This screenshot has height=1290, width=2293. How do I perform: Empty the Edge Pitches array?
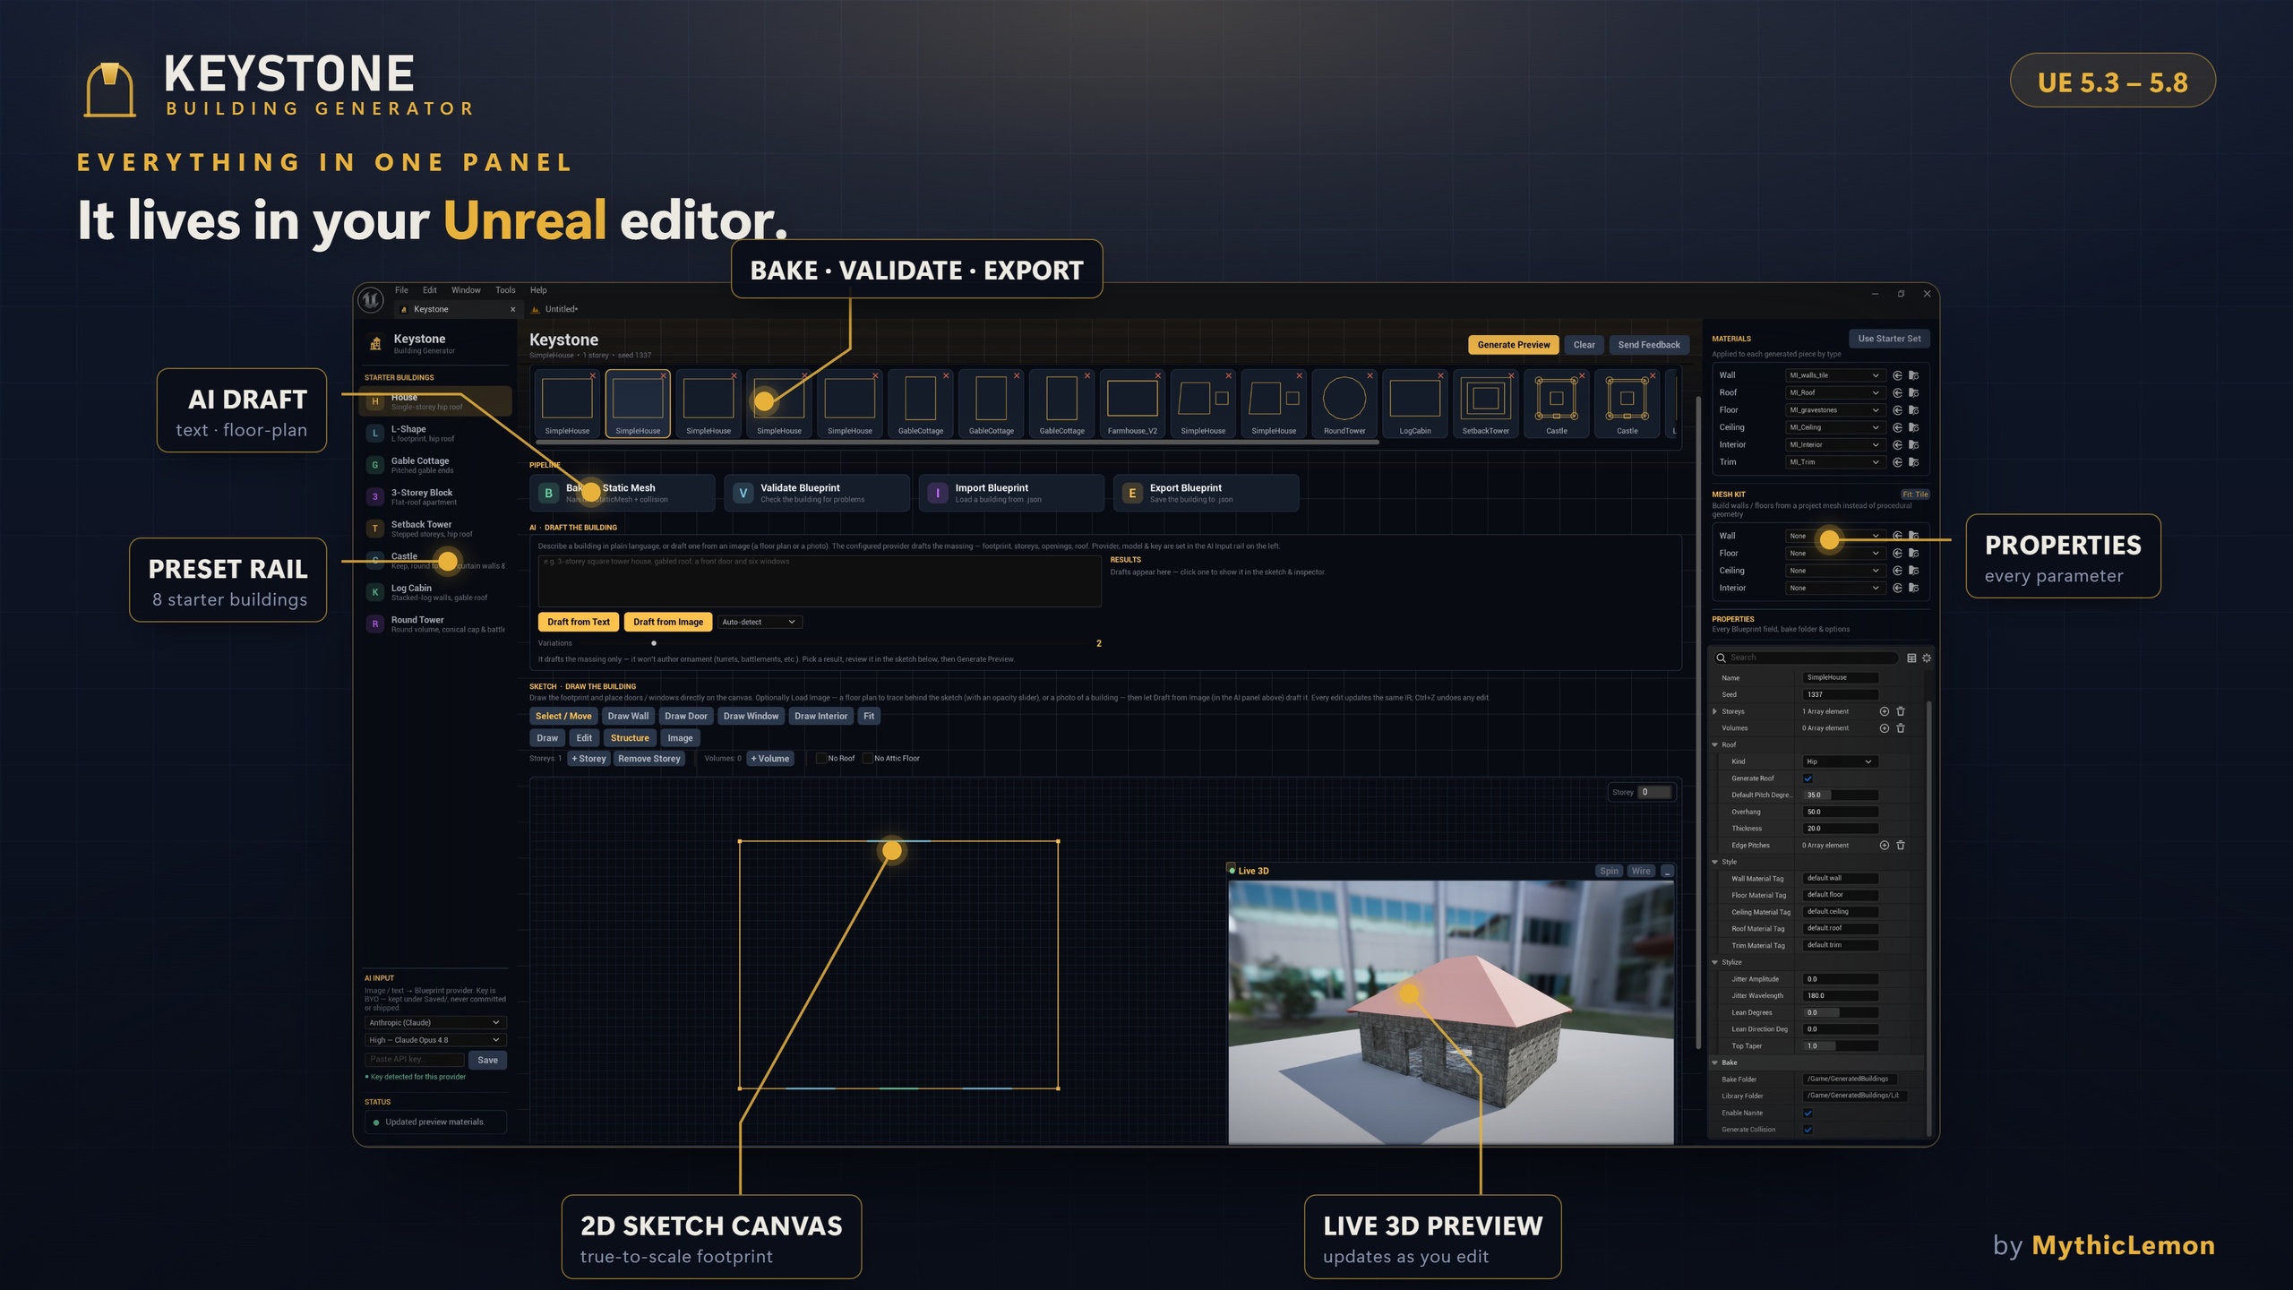click(x=1901, y=846)
